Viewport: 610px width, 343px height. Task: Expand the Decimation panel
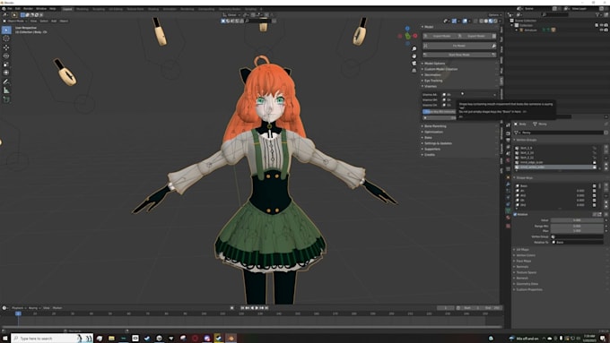(x=431, y=74)
